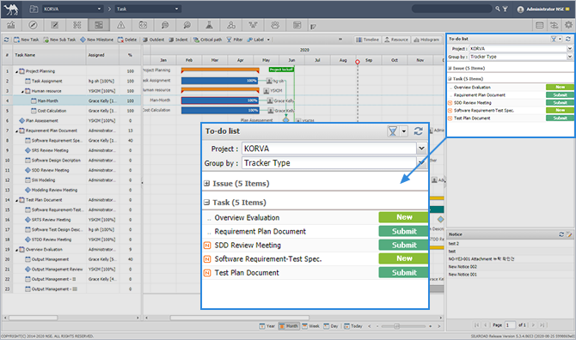Screen dimensions: 576x340
Task: Open the KORVA project dropdown in header
Action: click(73, 9)
